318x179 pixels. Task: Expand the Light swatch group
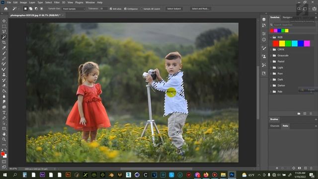tap(271, 68)
